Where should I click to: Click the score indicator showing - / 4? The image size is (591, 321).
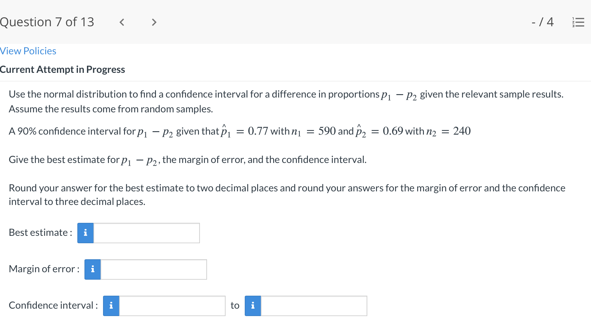[542, 22]
